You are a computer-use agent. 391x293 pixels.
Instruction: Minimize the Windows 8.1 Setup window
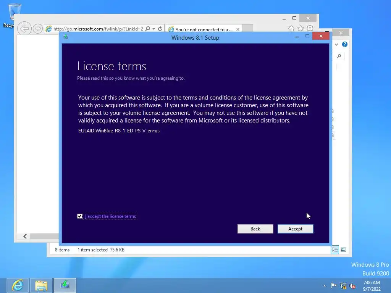pyautogui.click(x=297, y=37)
